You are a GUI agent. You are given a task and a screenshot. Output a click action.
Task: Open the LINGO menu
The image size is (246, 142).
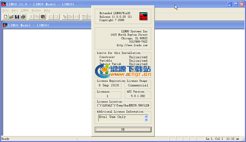coord(25,11)
